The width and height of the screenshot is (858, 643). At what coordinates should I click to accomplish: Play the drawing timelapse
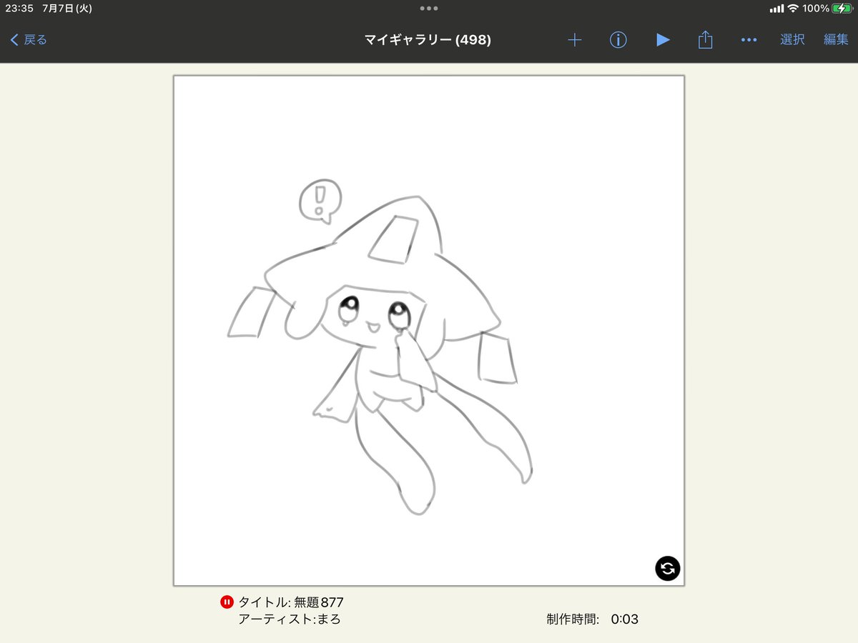pos(663,40)
